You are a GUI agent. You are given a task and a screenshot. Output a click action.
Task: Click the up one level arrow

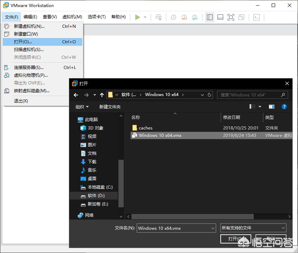click(102, 95)
